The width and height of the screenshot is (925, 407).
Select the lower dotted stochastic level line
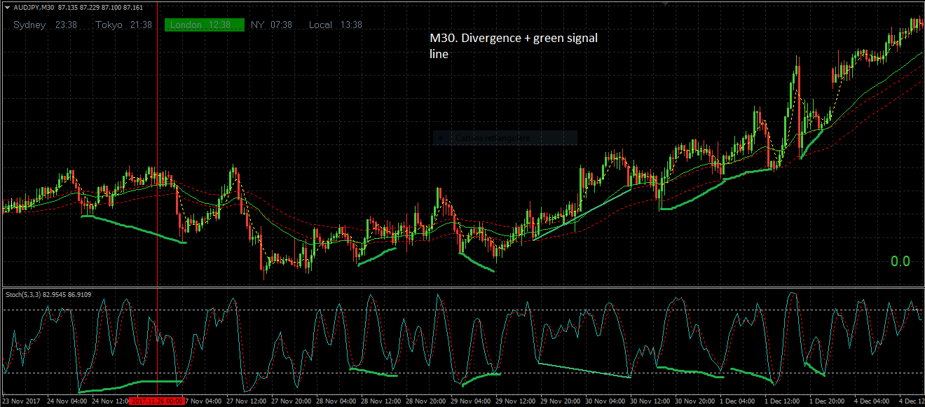pos(463,373)
